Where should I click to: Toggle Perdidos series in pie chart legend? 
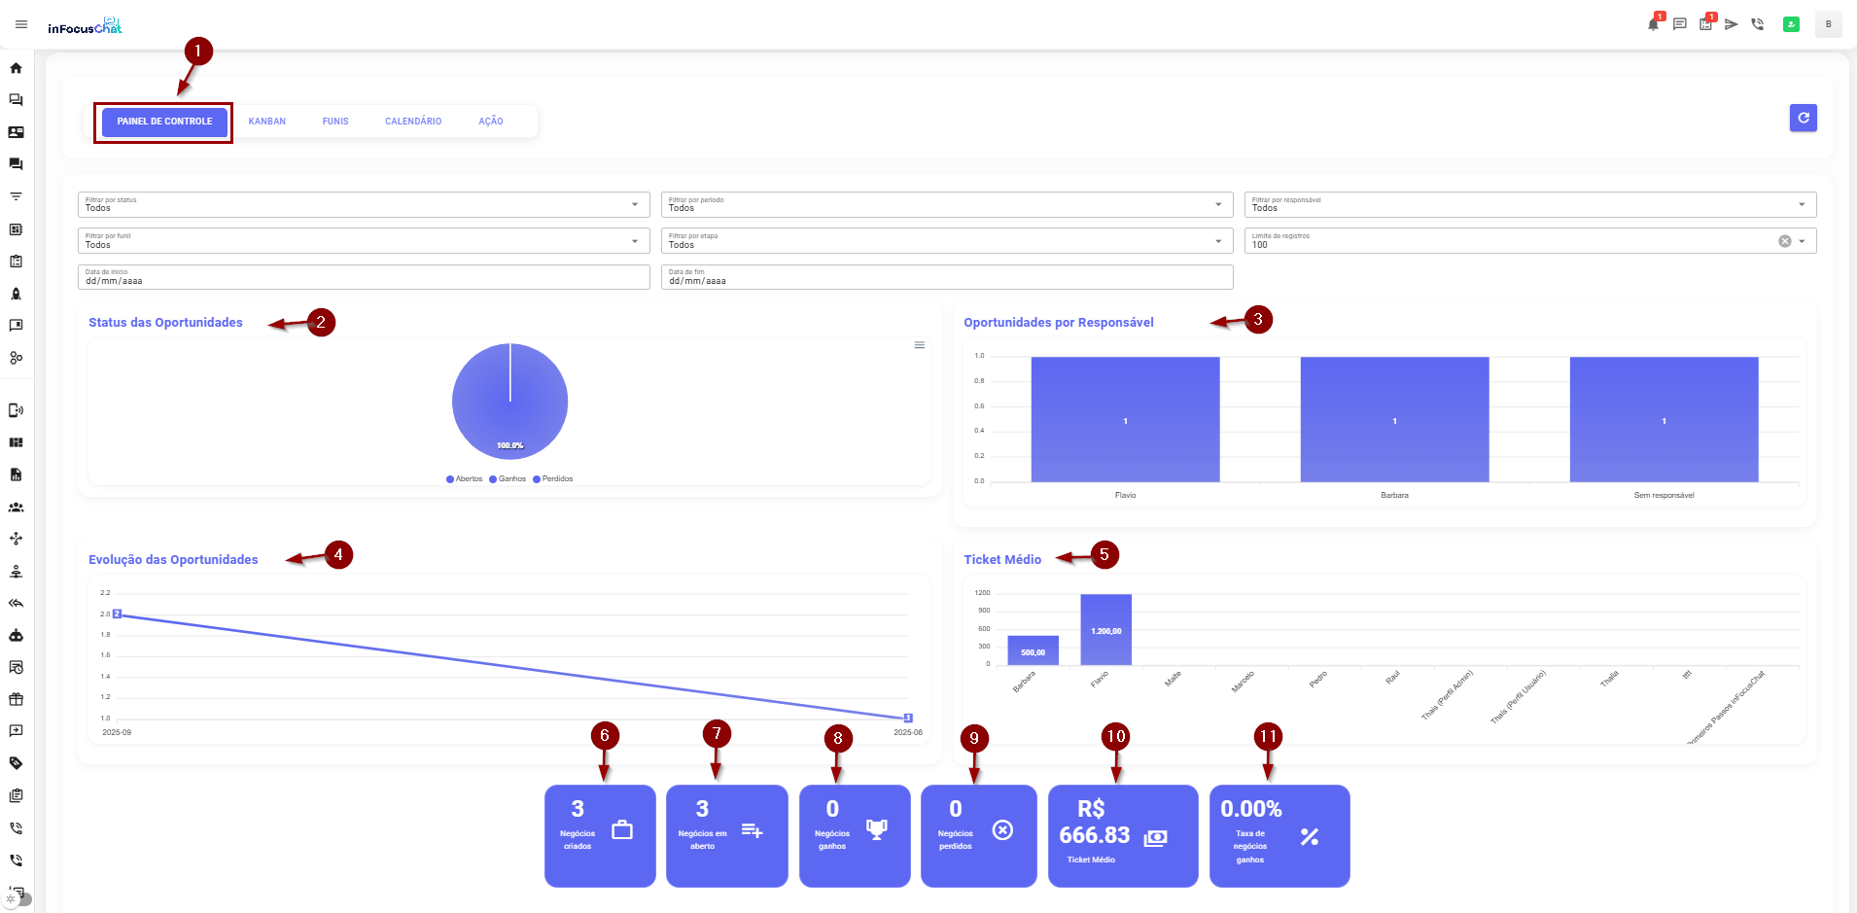tap(553, 479)
